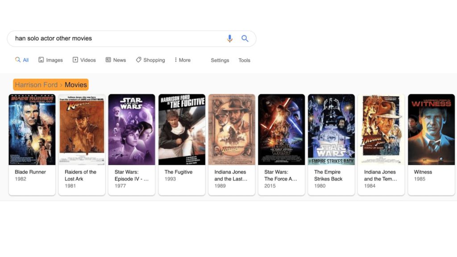Open search Settings
Screen dimensions: 457x257
click(220, 60)
